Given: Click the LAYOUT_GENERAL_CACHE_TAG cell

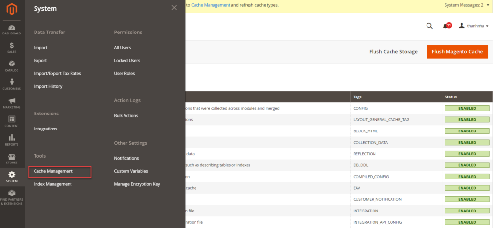Looking at the screenshot, I should [396, 120].
